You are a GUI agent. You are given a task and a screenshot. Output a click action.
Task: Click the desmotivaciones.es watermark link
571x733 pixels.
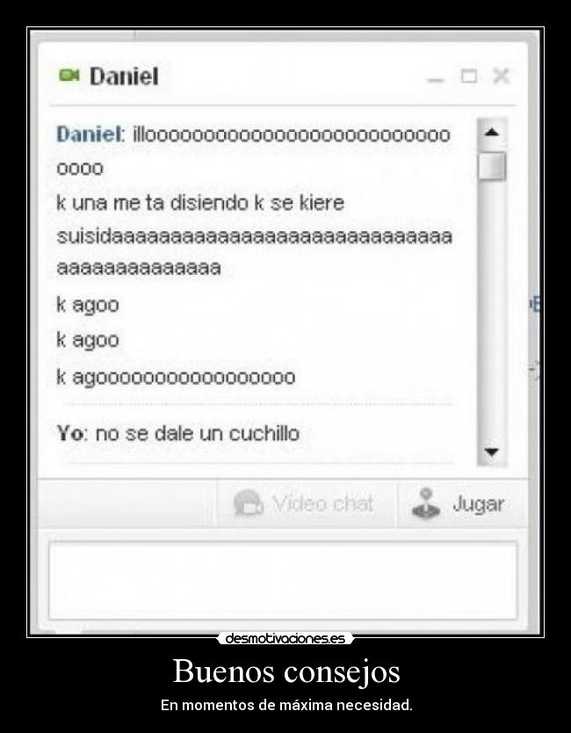tap(285, 639)
